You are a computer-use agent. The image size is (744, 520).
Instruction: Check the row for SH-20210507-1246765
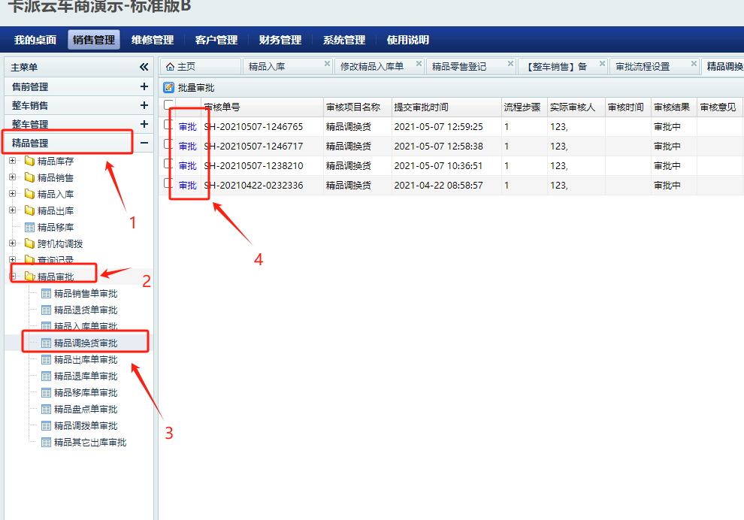point(168,125)
